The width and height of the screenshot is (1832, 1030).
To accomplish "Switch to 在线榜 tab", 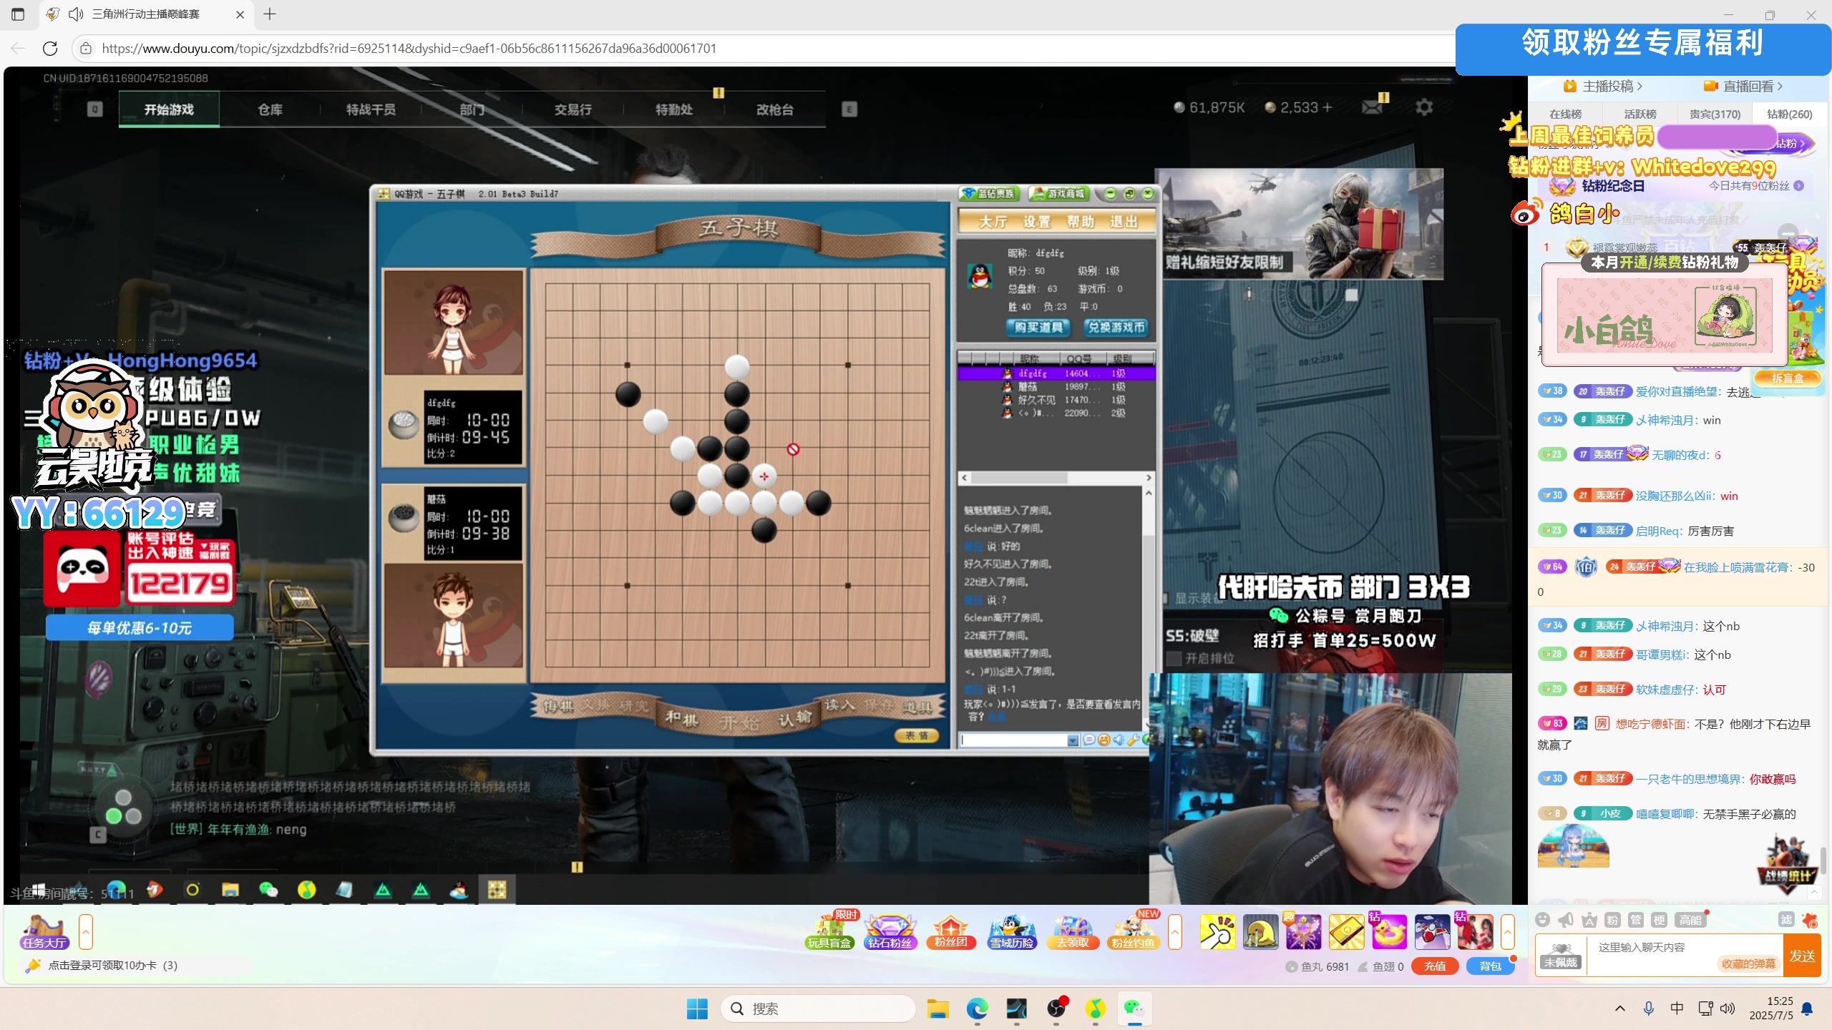I will tap(1566, 114).
